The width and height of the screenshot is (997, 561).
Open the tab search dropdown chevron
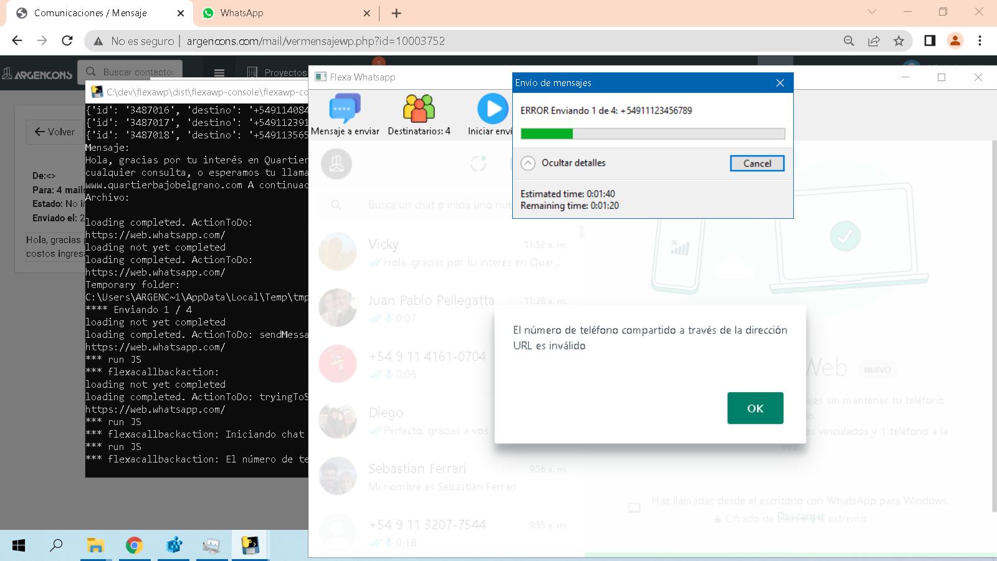point(872,12)
